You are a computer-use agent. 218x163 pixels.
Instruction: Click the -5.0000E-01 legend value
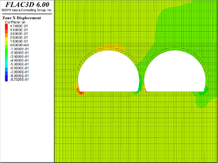19,64
